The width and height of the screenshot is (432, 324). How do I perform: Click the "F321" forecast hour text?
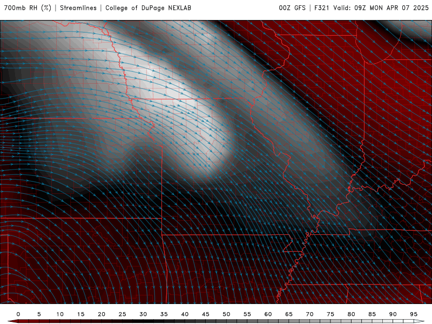point(322,8)
